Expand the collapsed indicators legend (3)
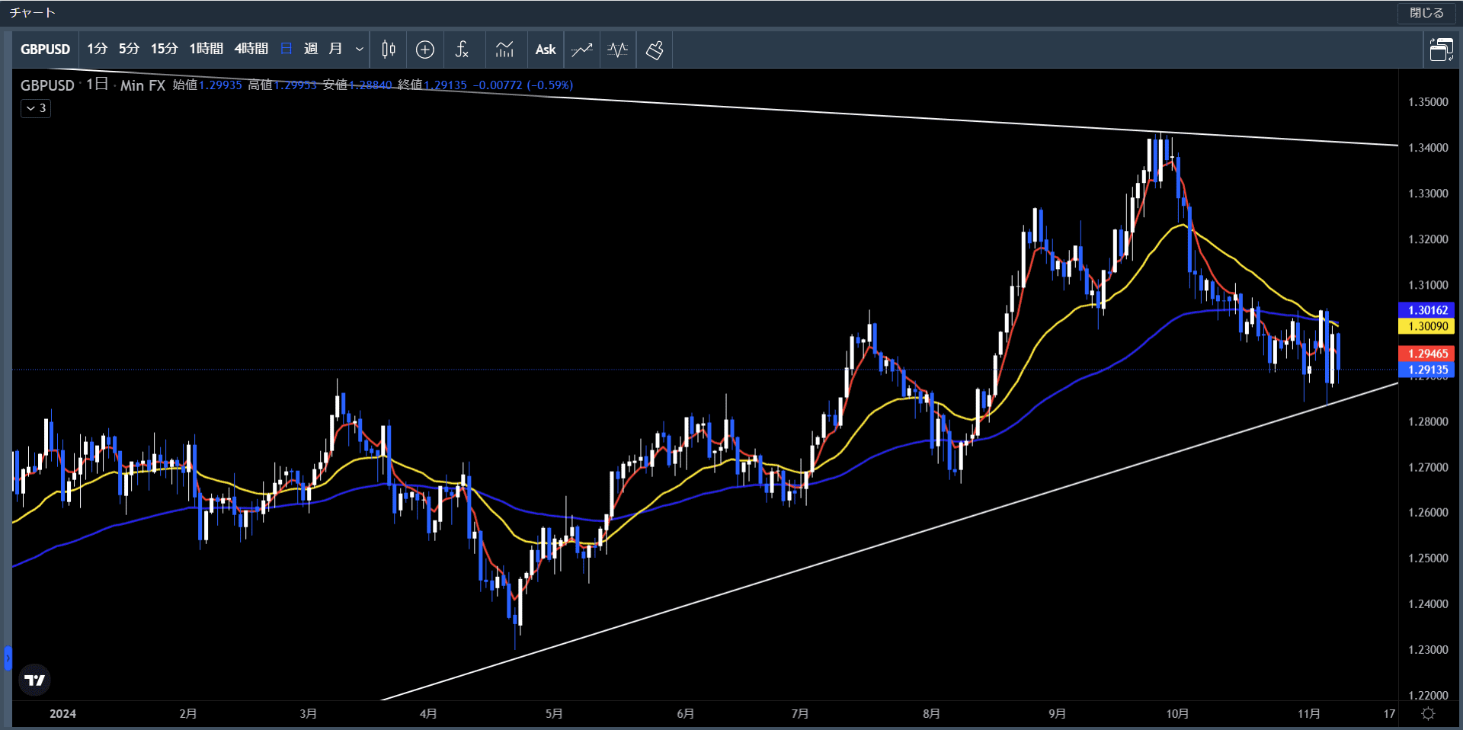1463x730 pixels. 36,108
